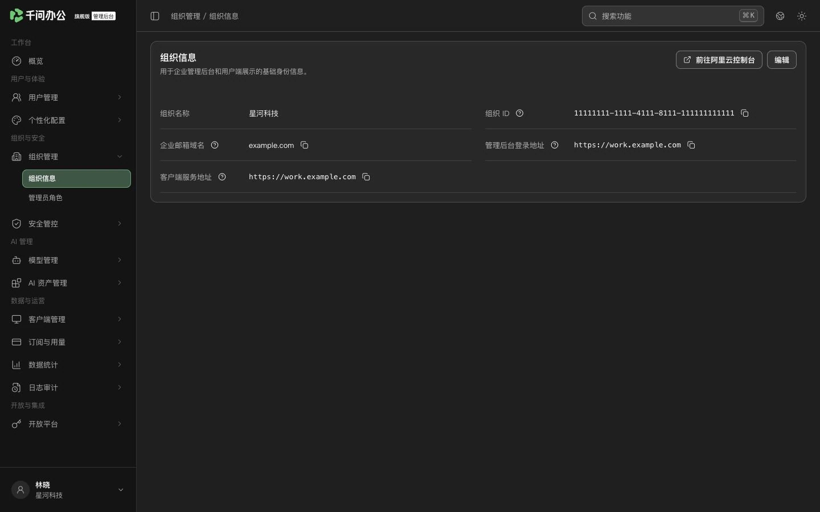Image resolution: width=820 pixels, height=512 pixels.
Task: Show help for 管理后台登录地址
Action: pos(555,145)
